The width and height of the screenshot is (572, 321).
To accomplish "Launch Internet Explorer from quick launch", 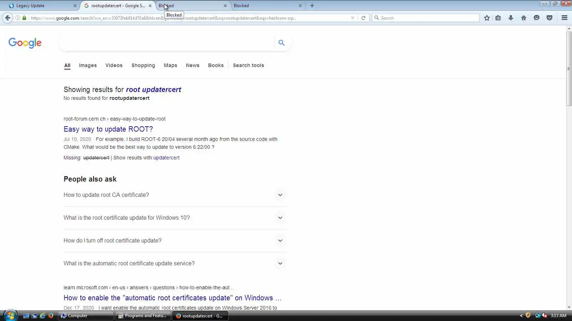I will pyautogui.click(x=43, y=316).
